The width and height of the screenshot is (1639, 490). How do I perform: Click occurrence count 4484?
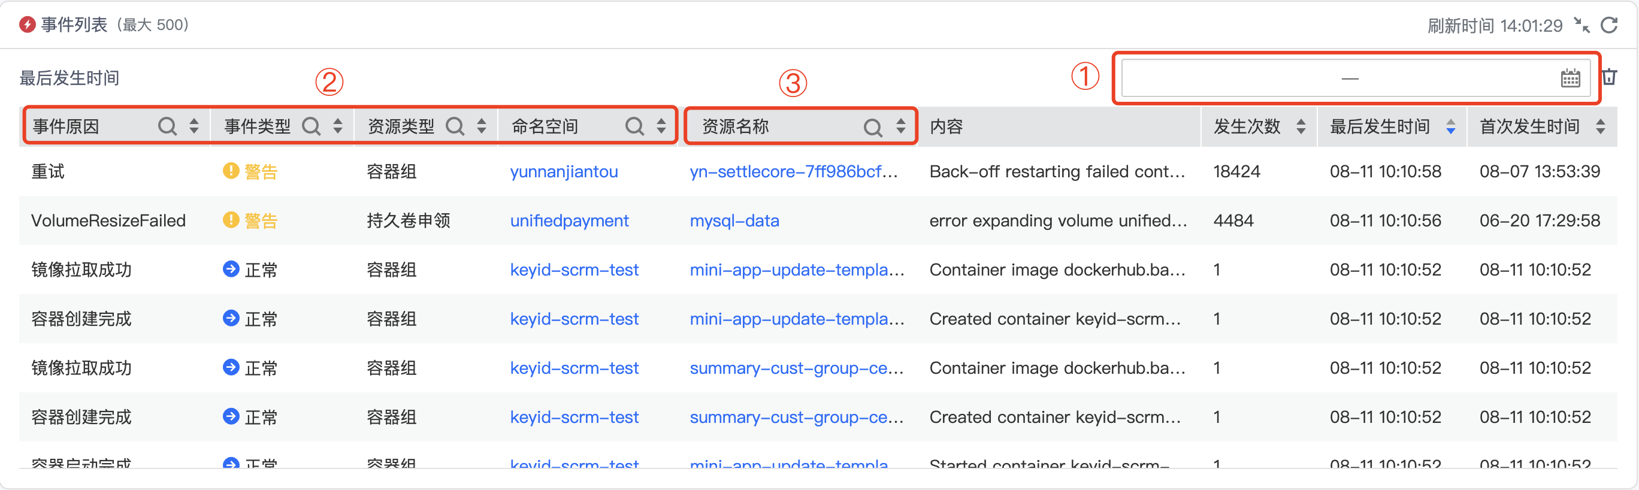1233,221
